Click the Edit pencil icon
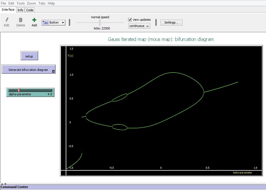 (7, 20)
